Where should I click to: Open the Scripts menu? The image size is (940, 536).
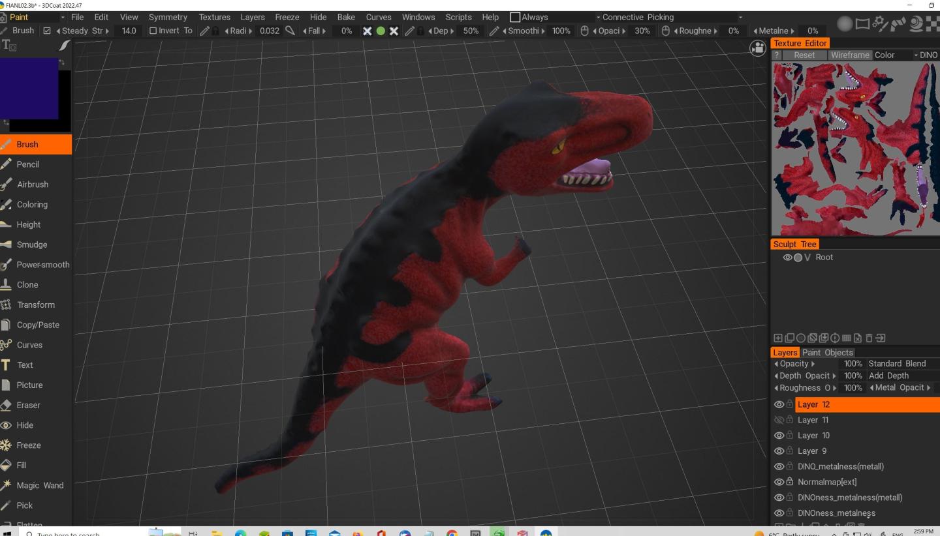point(458,17)
